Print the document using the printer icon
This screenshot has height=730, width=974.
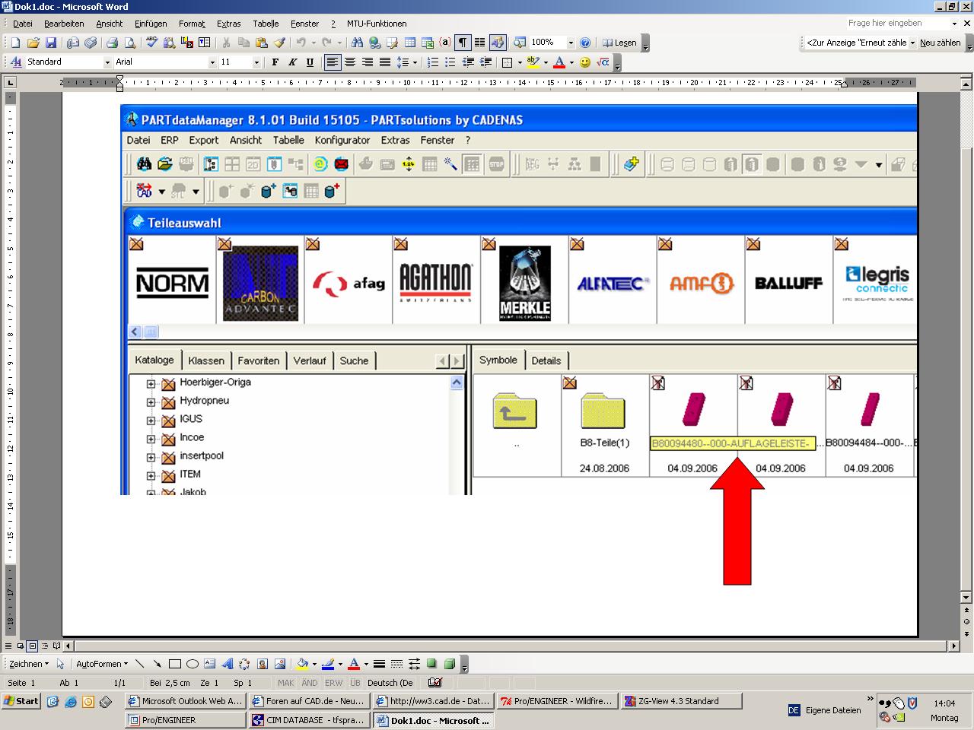(x=112, y=43)
